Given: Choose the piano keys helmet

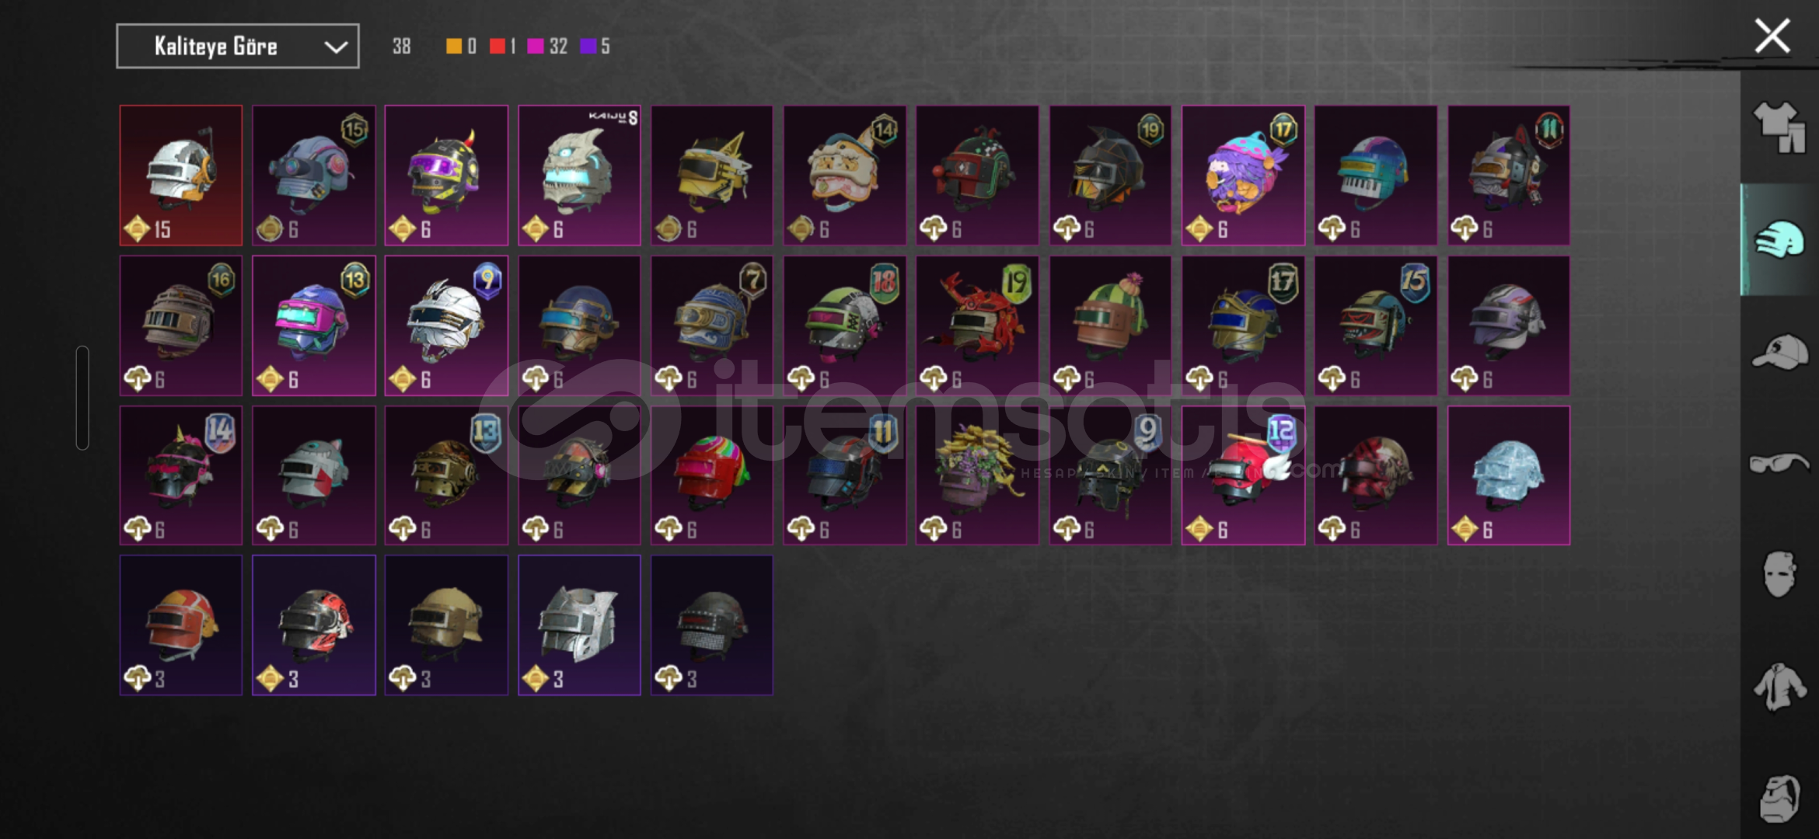Looking at the screenshot, I should point(1375,176).
